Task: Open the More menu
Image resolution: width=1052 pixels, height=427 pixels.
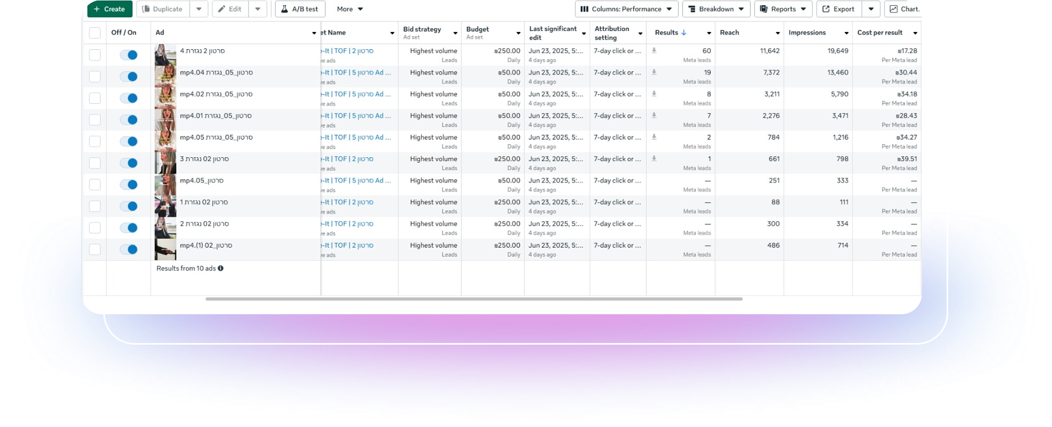Action: [x=350, y=9]
